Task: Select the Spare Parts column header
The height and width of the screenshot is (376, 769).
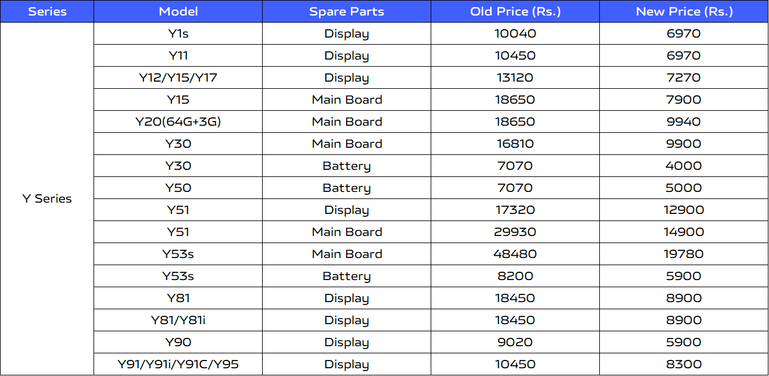Action: point(347,11)
